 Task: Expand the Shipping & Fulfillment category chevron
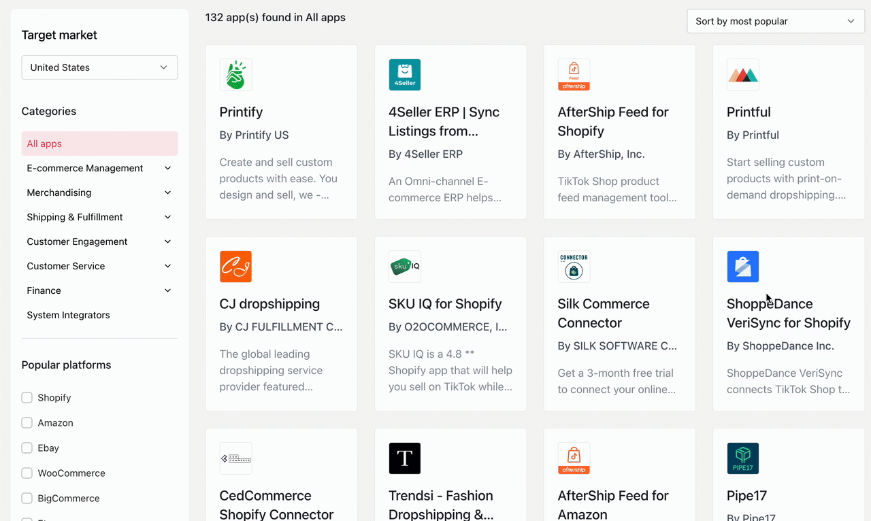pos(167,217)
